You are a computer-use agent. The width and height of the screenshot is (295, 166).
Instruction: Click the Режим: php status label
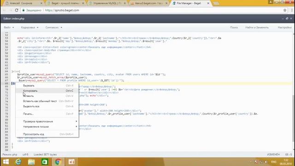10,154
